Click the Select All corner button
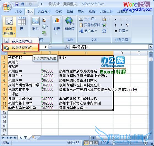Viewport: 154px width, 146px height. (4, 53)
